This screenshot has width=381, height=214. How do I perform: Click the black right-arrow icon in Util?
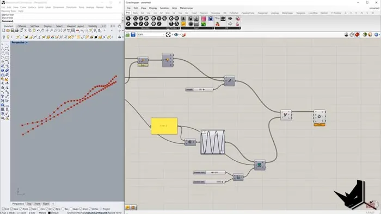[230, 18]
